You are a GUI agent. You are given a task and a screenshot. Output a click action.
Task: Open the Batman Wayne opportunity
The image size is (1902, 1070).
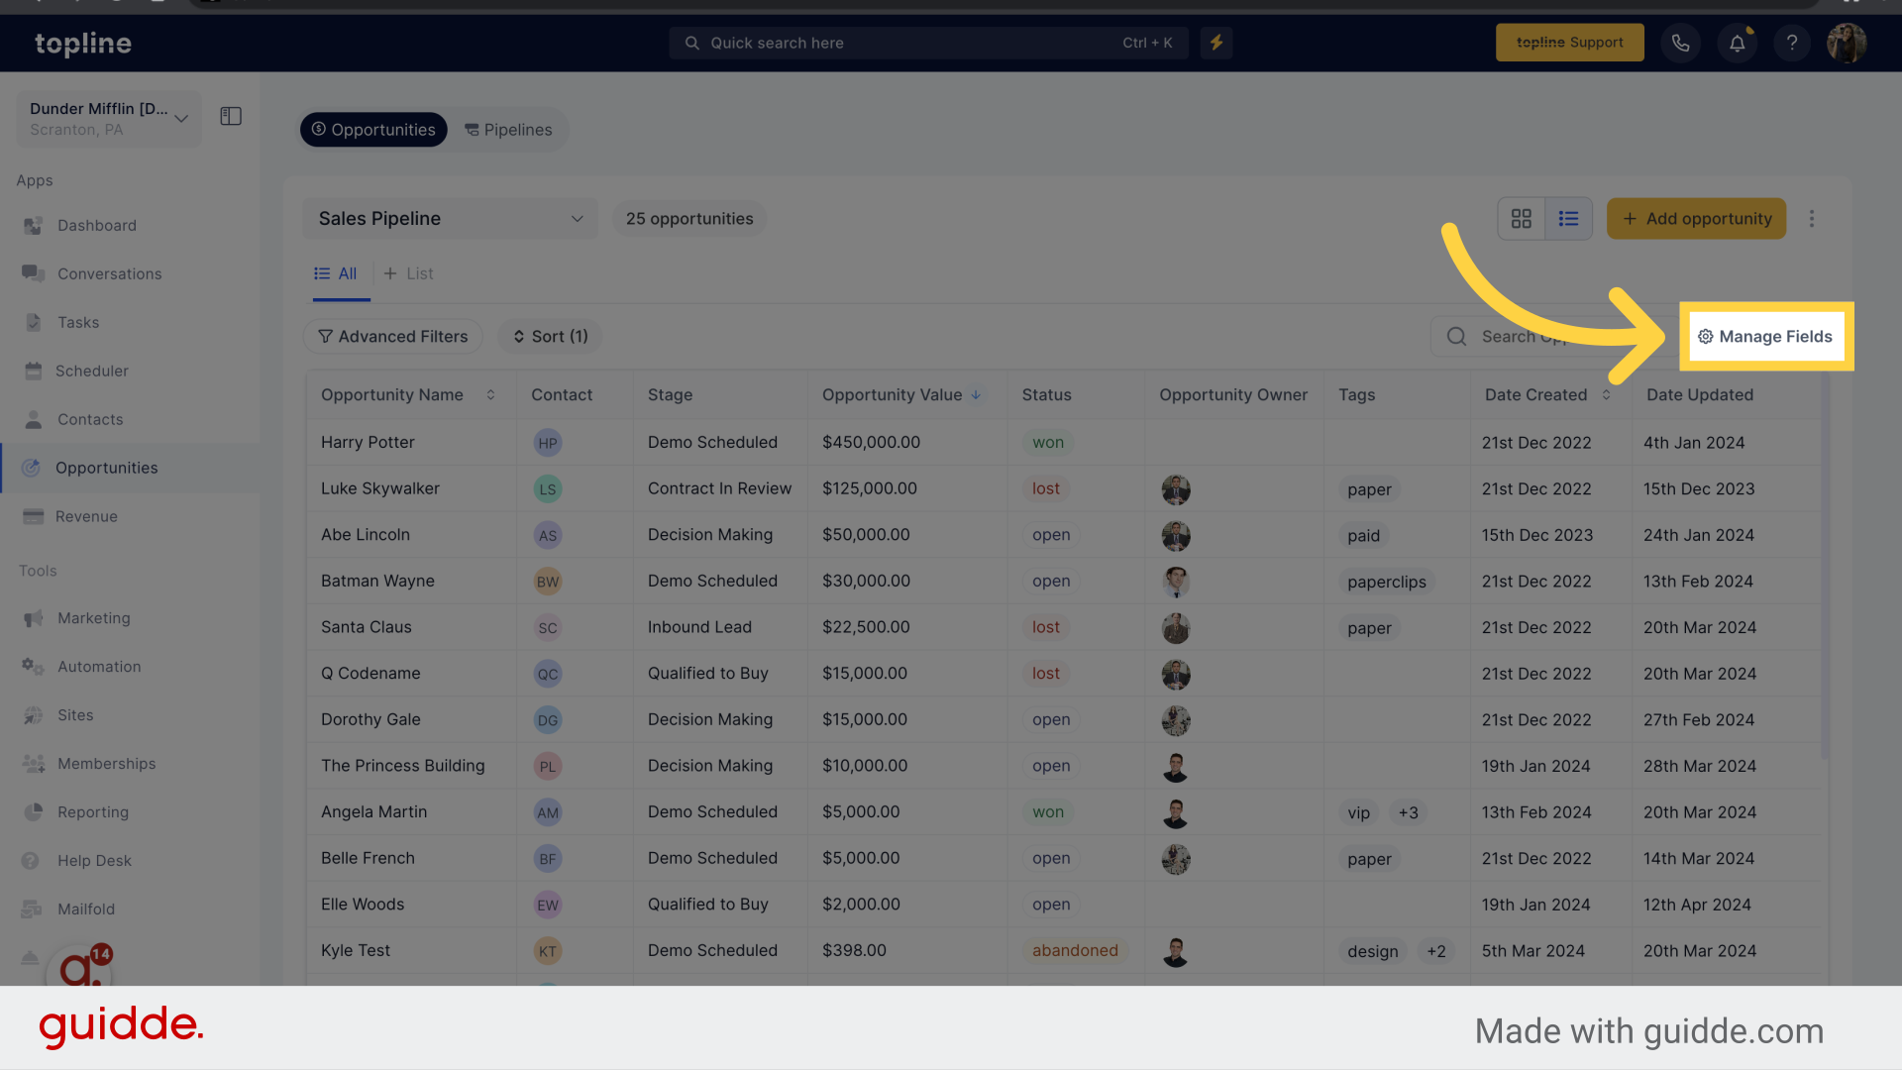[377, 582]
